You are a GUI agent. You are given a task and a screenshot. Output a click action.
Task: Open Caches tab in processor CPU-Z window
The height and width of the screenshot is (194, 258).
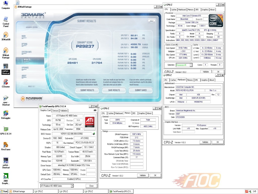coord(174,10)
